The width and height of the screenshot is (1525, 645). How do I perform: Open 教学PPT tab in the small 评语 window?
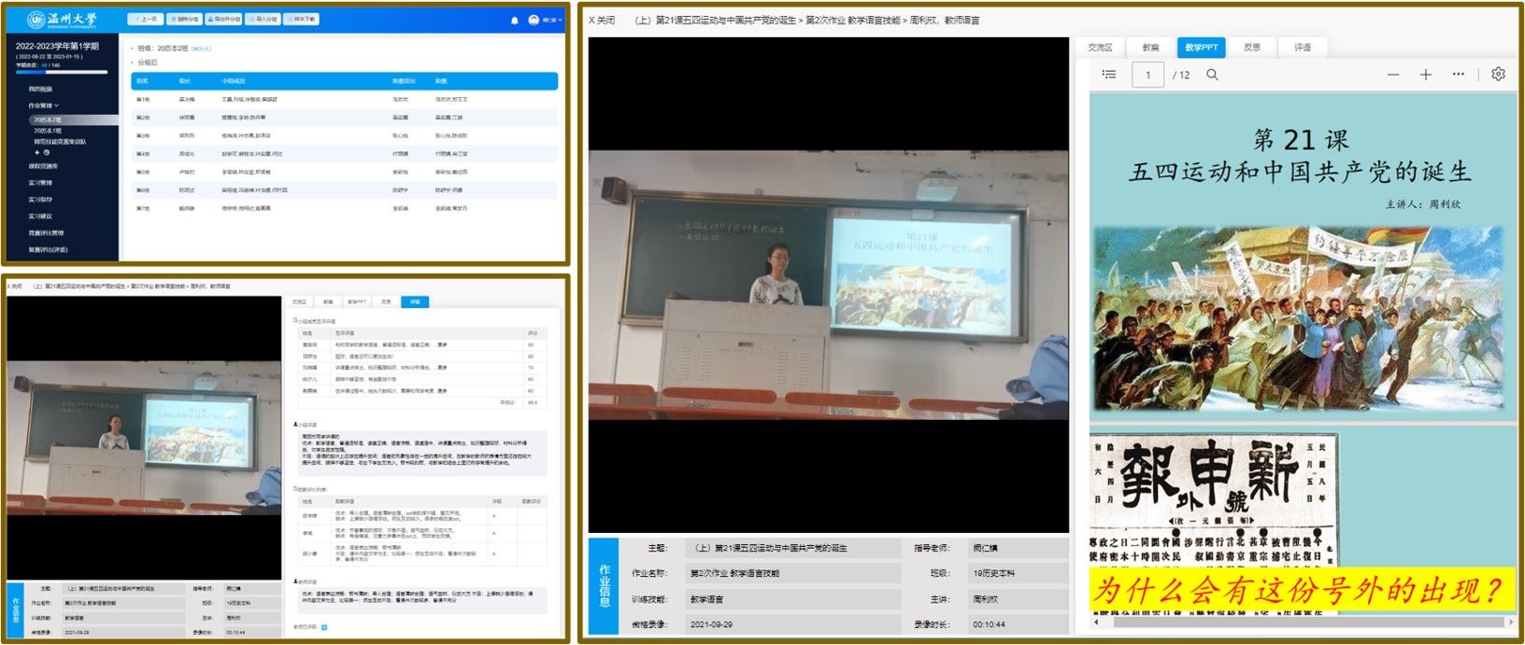pos(357,302)
